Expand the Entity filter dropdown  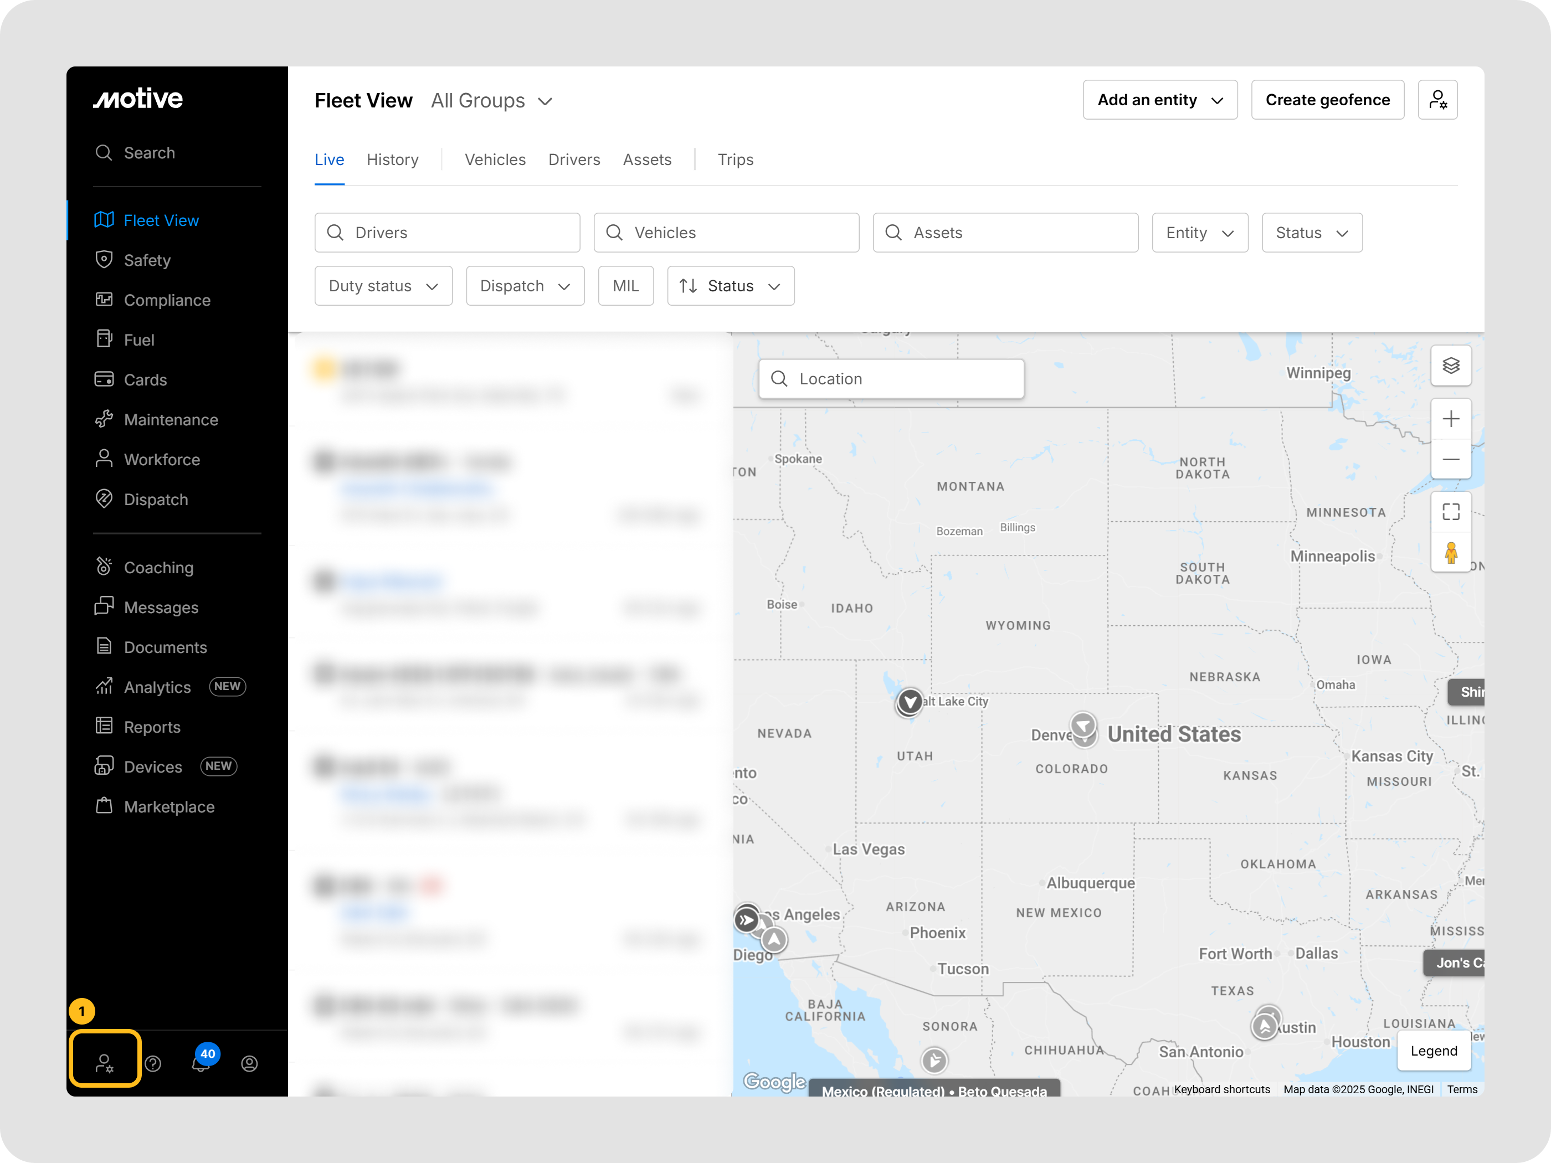pos(1199,233)
